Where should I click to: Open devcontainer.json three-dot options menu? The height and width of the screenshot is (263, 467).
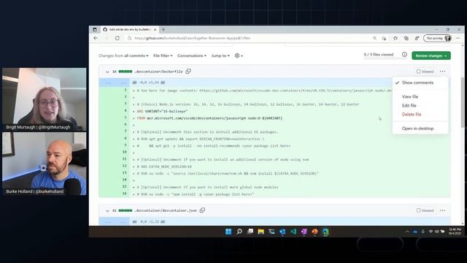pyautogui.click(x=443, y=210)
